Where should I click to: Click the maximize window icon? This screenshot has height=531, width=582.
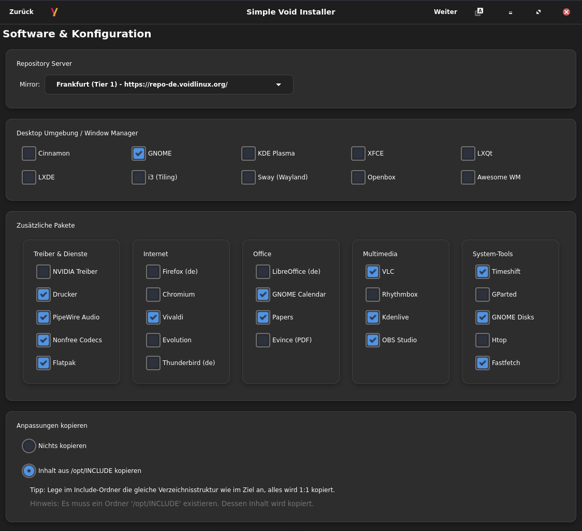tap(539, 12)
